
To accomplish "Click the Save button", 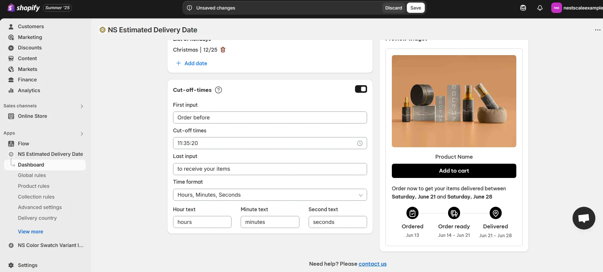I will tap(416, 8).
